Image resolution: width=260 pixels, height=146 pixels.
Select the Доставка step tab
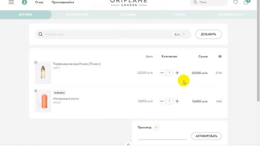[128, 15]
